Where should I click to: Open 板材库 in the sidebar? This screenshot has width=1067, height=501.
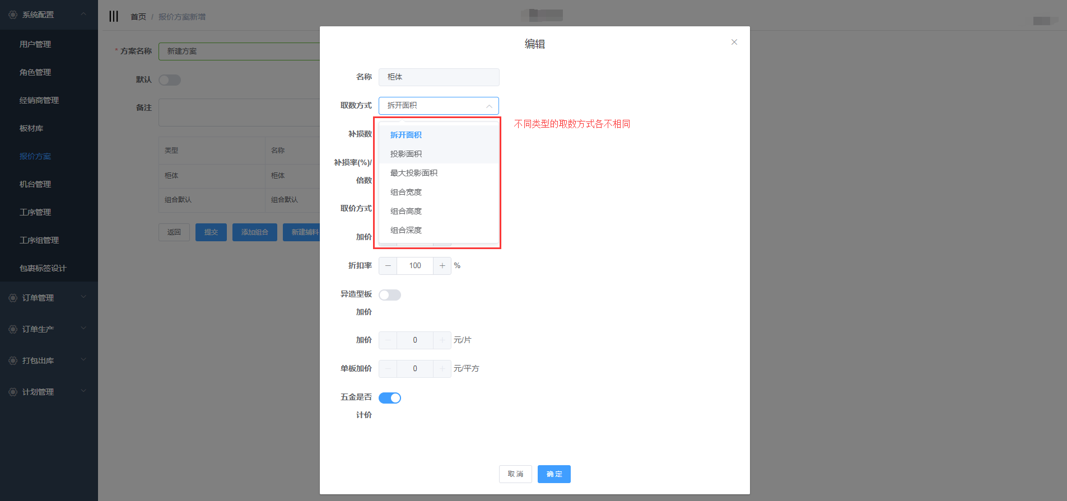click(31, 128)
